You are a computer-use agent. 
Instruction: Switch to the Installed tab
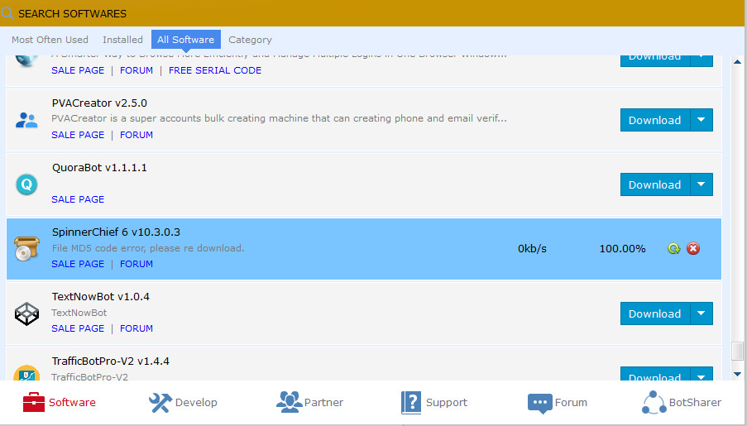[122, 40]
